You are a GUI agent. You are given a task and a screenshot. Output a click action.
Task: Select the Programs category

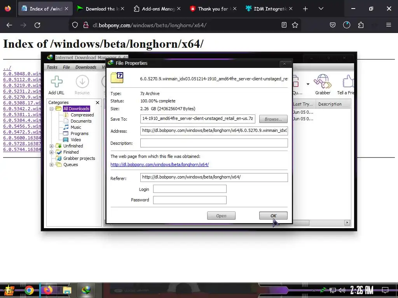pos(79,133)
